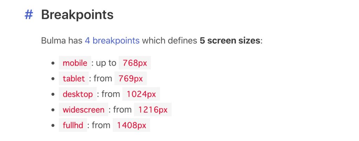
Task: Select the "desktop" code tag
Action: pyautogui.click(x=78, y=94)
